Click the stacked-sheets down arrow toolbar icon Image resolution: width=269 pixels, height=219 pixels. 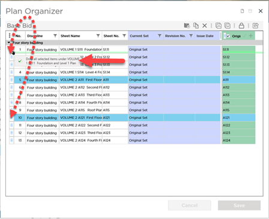227,26
